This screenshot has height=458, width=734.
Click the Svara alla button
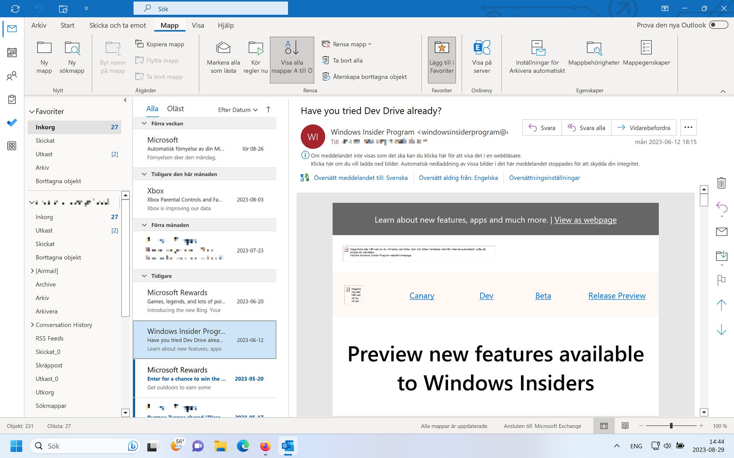click(x=586, y=127)
